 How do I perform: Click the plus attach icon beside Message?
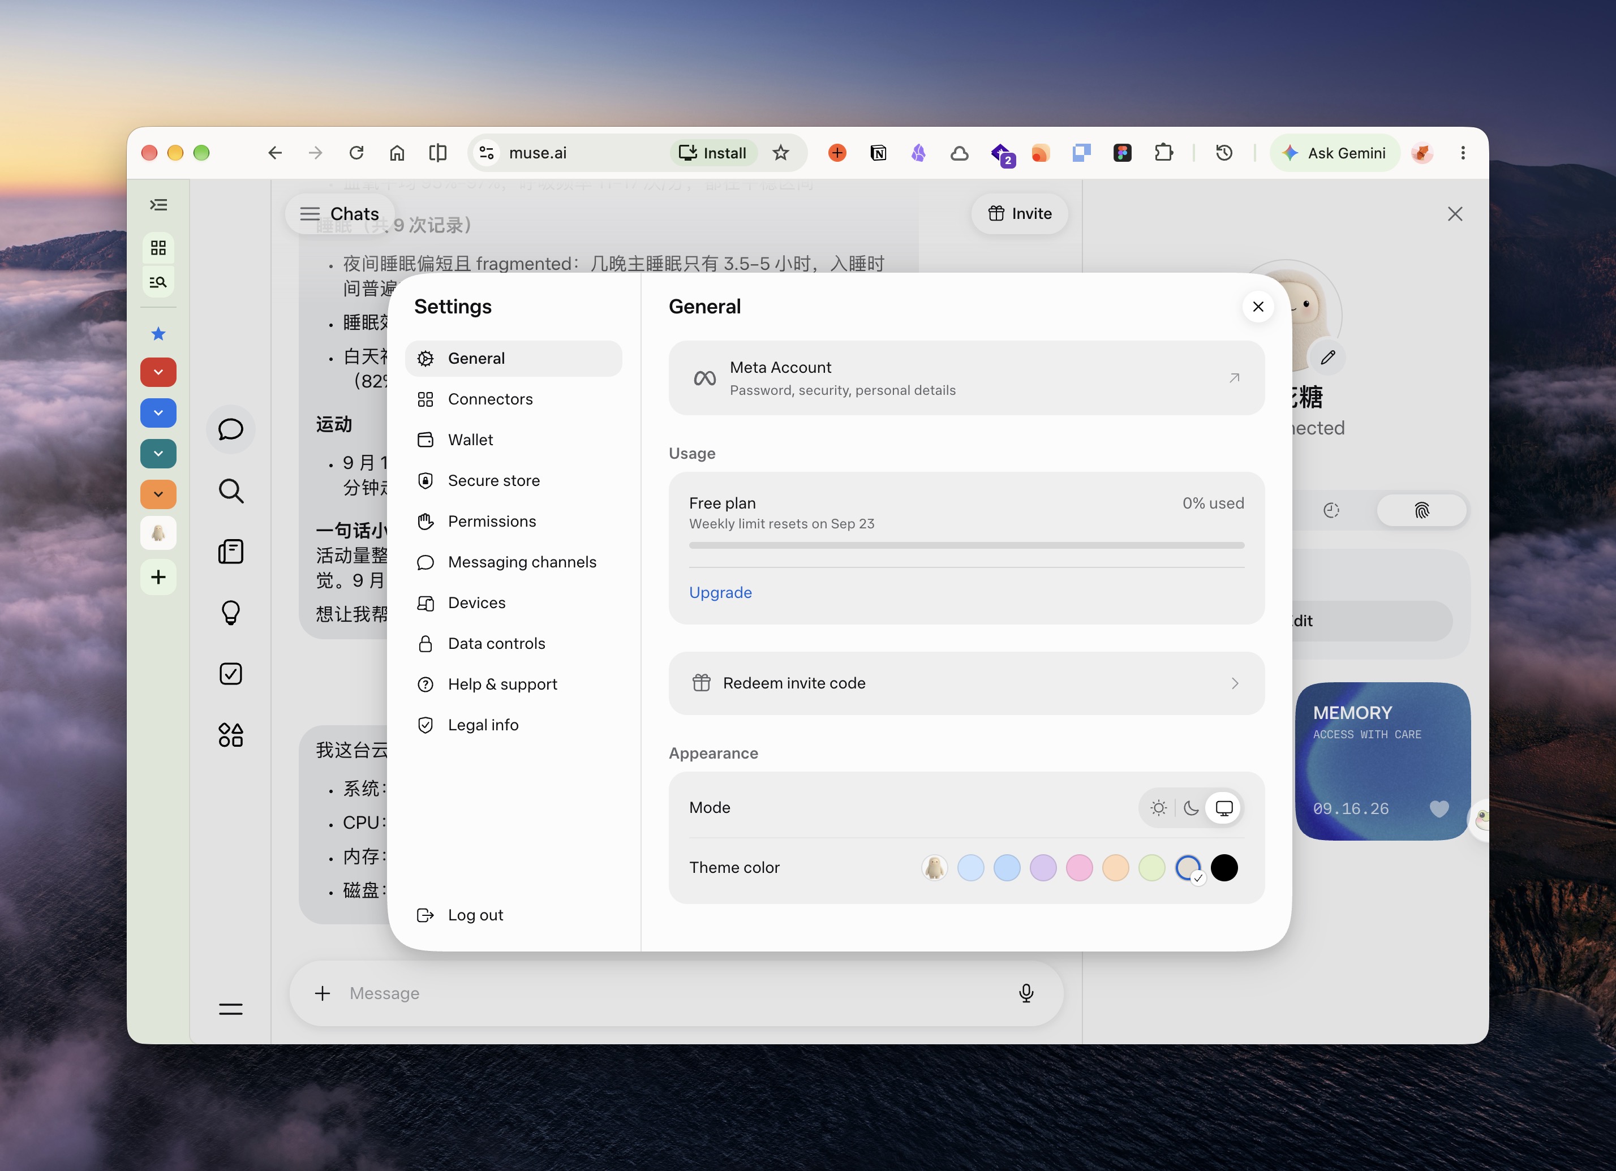(323, 993)
